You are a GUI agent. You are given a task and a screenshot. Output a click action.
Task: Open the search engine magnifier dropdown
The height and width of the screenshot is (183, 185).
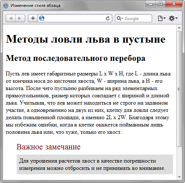pyautogui.click(x=120, y=18)
